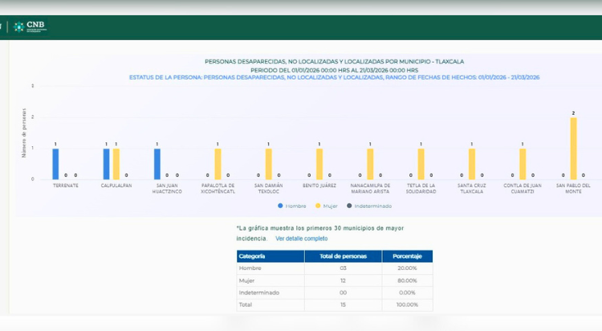Click the blue Hombre bar for Calpulalpan
The height and width of the screenshot is (331, 602).
point(106,164)
